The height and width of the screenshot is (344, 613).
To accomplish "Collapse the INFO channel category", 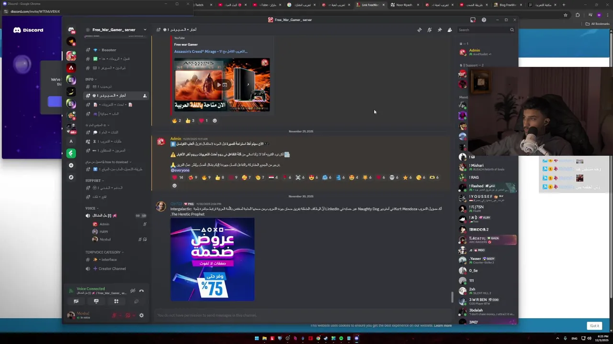I will pyautogui.click(x=91, y=79).
